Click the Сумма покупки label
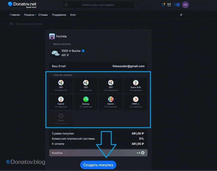This screenshot has height=171, width=217. coord(63,133)
